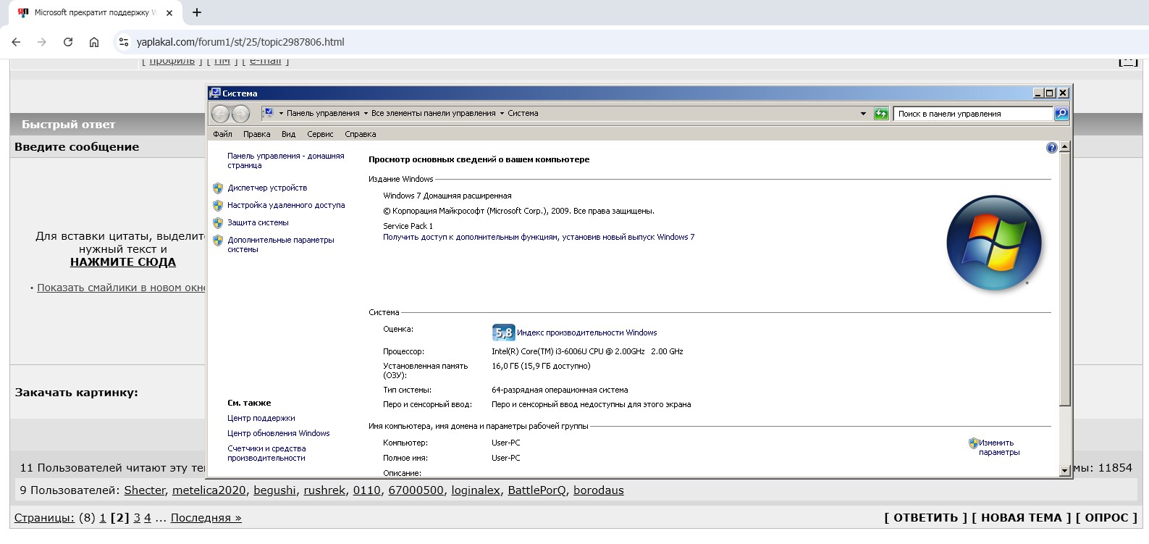Screen dimensions: 1149x544
Task: Reload the yaplakal page
Action: point(68,42)
